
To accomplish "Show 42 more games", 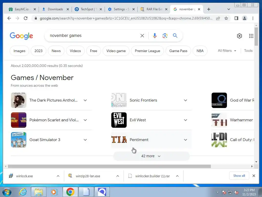I will (x=151, y=156).
